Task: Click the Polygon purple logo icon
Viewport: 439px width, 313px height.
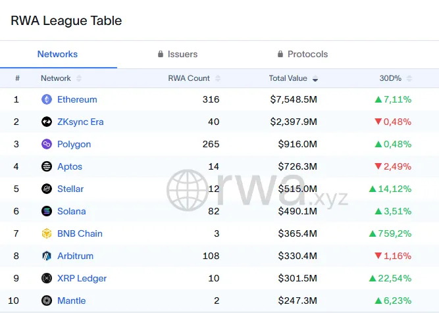Action: pos(47,144)
